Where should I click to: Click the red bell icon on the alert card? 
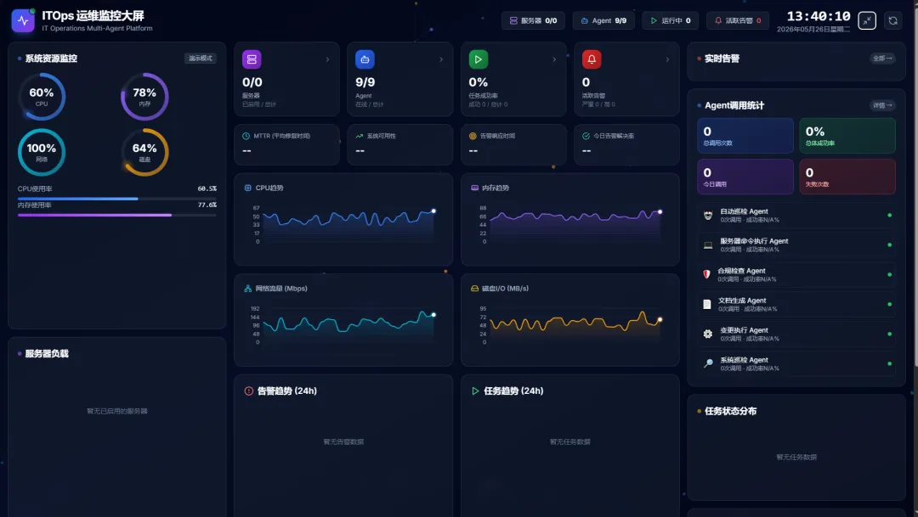(592, 59)
